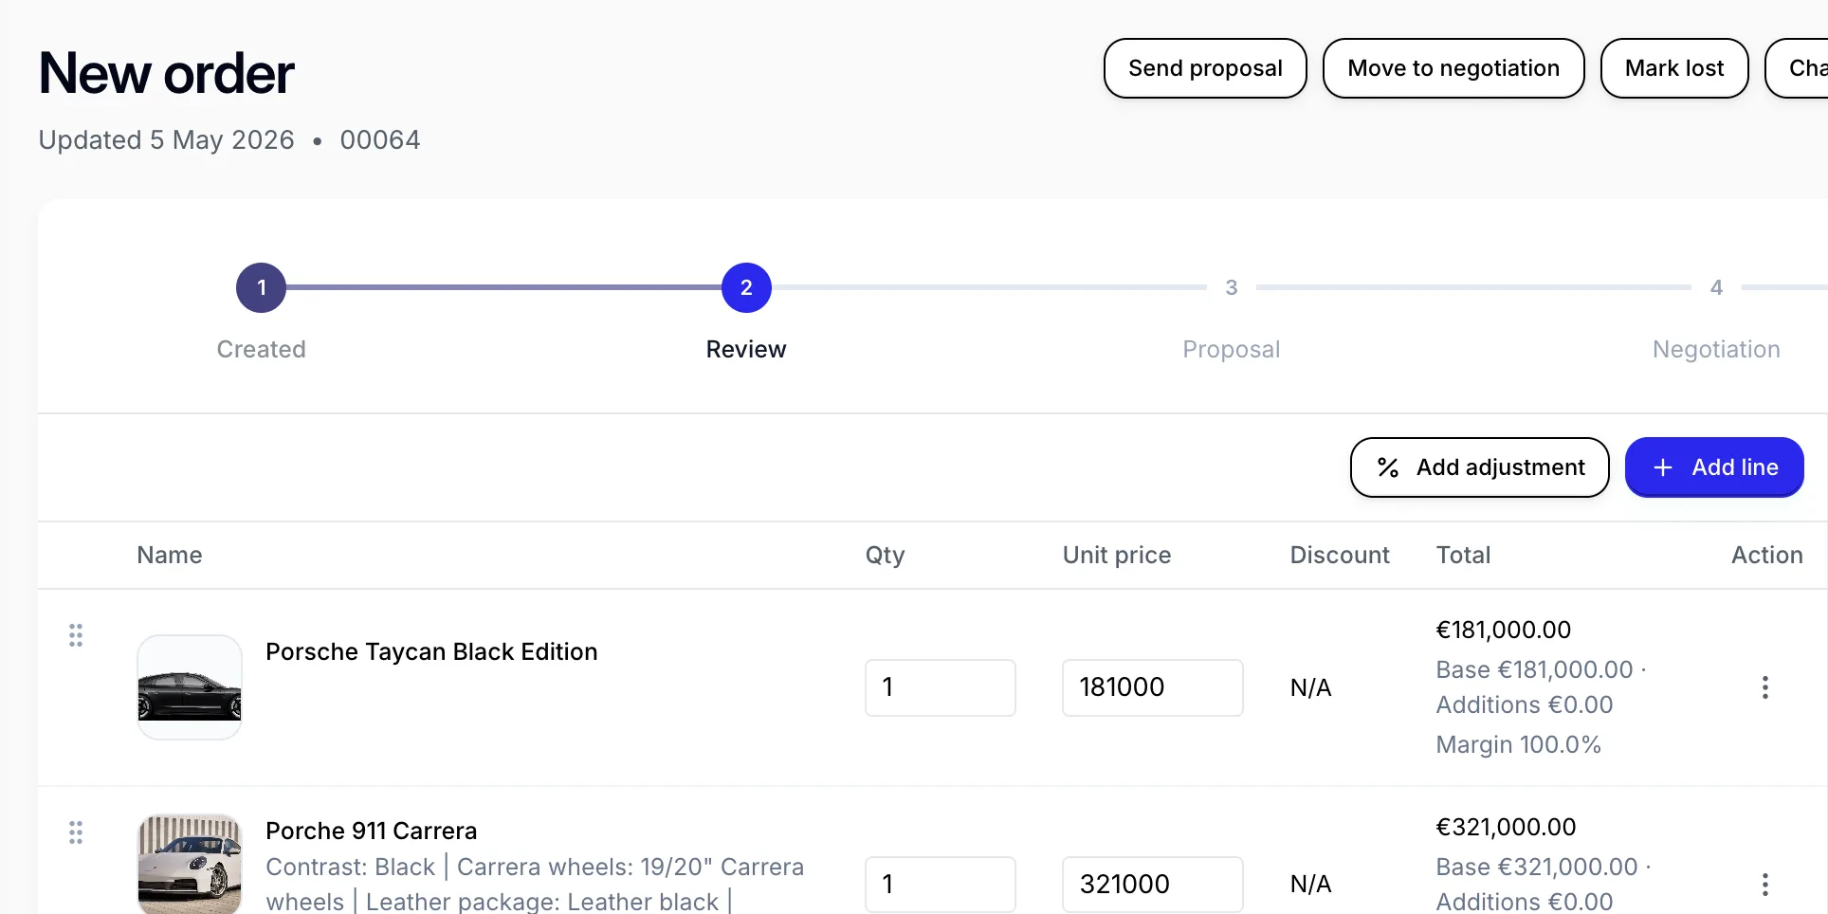Image resolution: width=1828 pixels, height=914 pixels.
Task: Click the plus icon in Add line
Action: click(1663, 467)
